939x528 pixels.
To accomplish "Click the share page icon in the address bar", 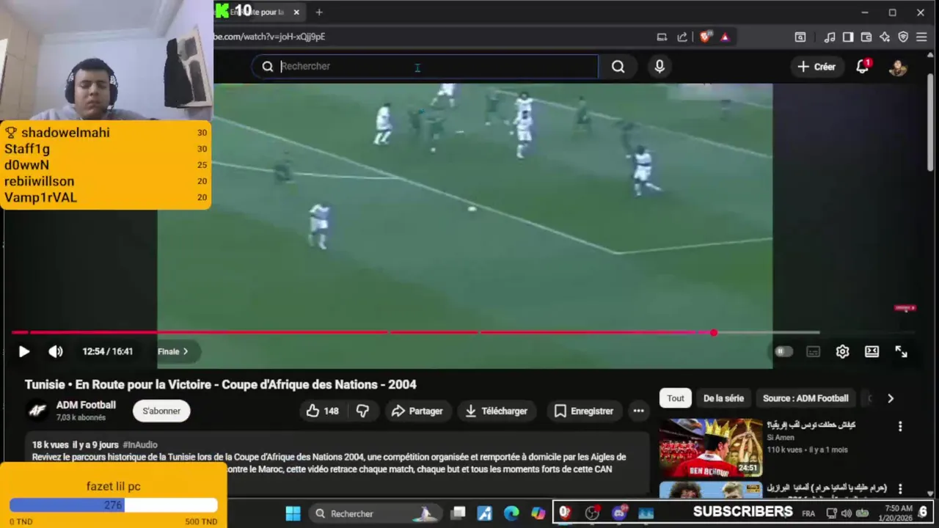I will (682, 37).
